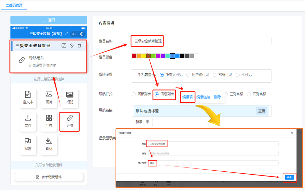
Task: Choose the 文件 file component
Action: (x=28, y=121)
